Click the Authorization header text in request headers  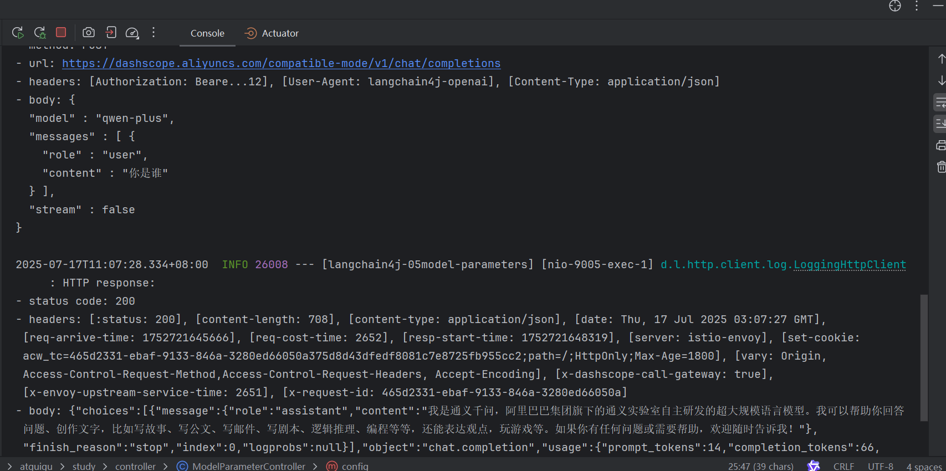click(x=182, y=81)
